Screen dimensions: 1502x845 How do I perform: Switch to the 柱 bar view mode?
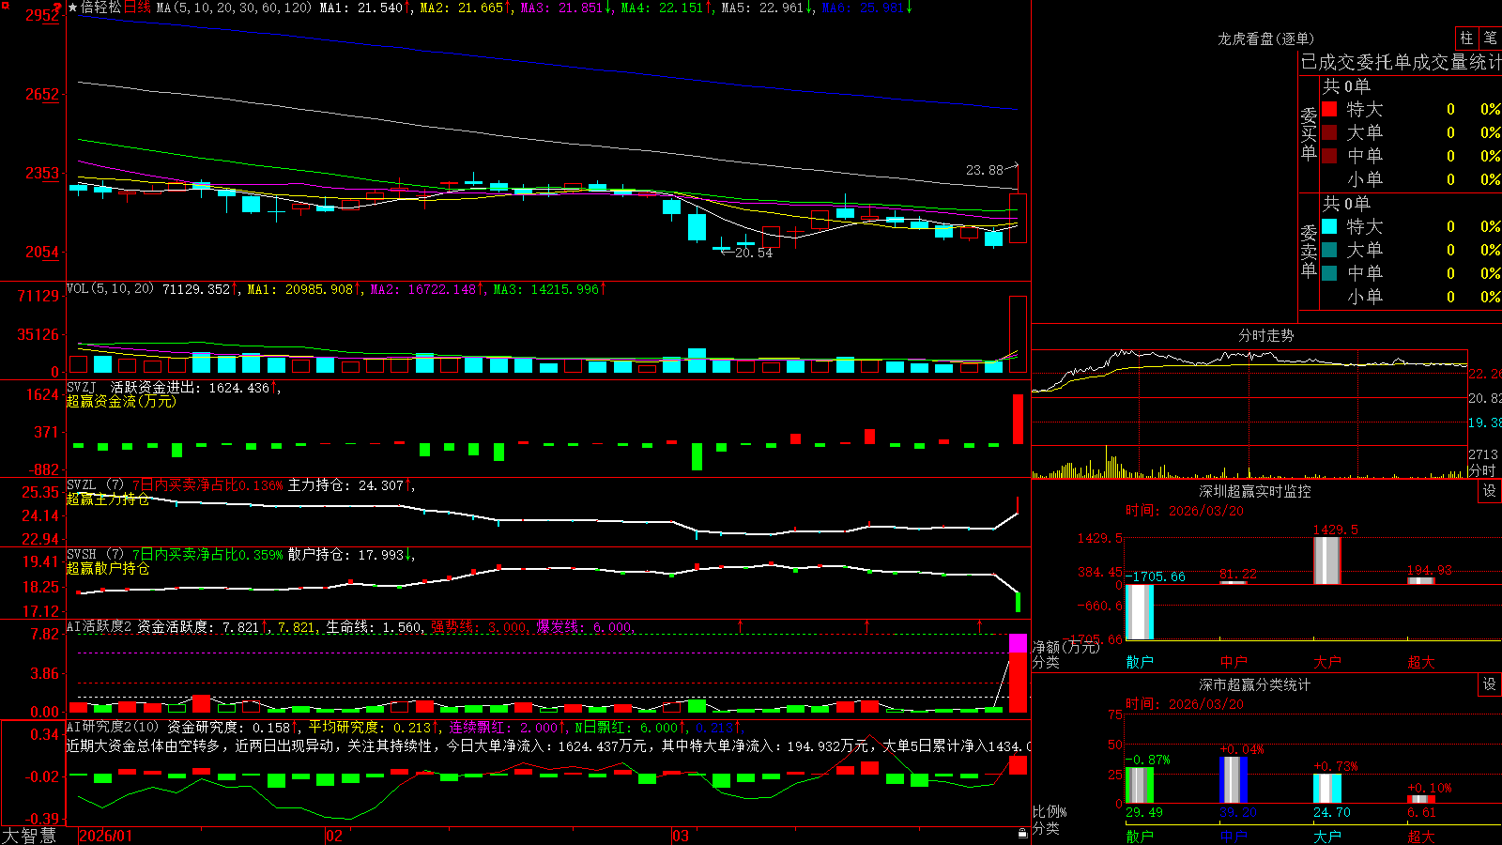(1466, 38)
